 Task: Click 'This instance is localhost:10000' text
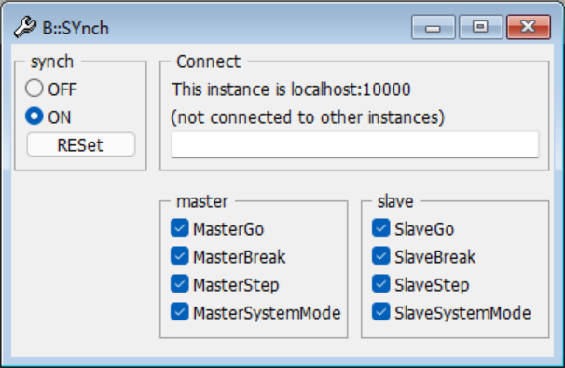point(291,89)
